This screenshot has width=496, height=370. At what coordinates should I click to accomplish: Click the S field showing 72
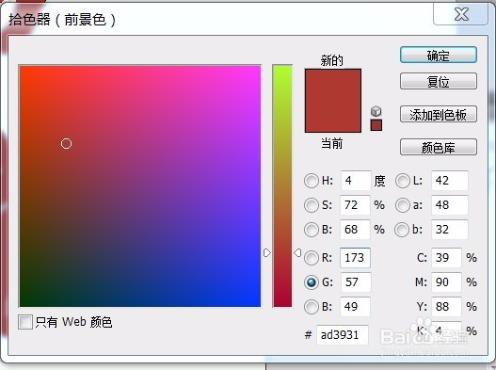click(x=355, y=205)
